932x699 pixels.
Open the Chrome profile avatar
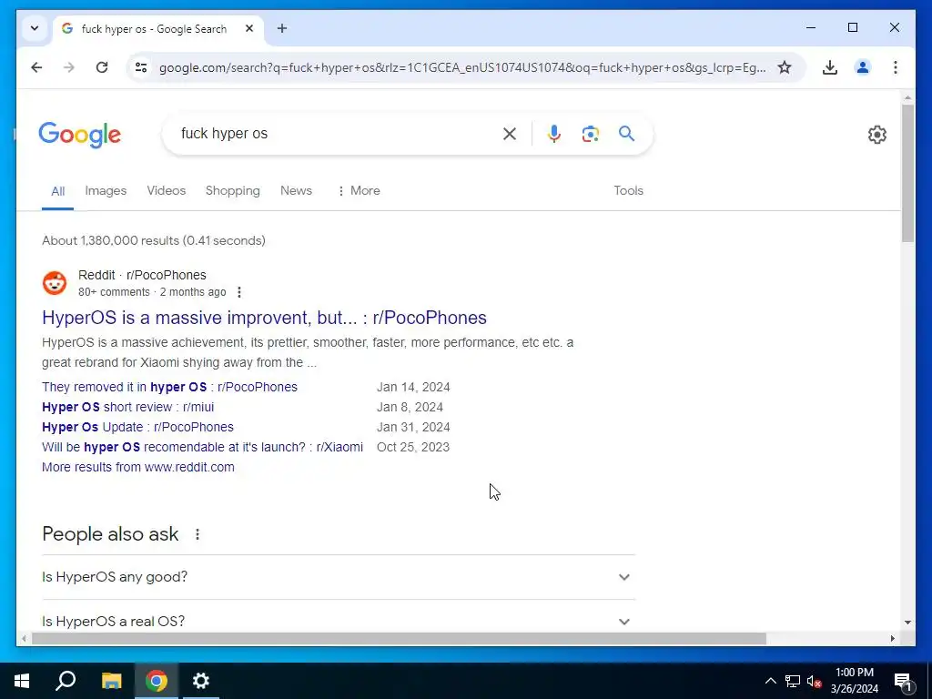point(863,67)
